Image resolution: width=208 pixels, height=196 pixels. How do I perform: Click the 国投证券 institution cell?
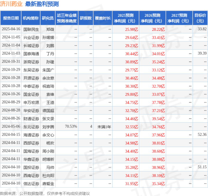pyautogui.click(x=31, y=167)
